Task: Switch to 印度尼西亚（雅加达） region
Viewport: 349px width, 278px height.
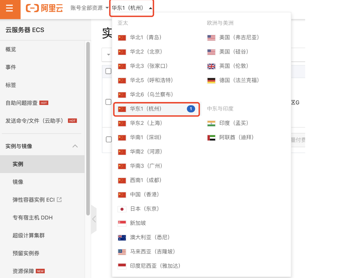Action: coord(156,266)
